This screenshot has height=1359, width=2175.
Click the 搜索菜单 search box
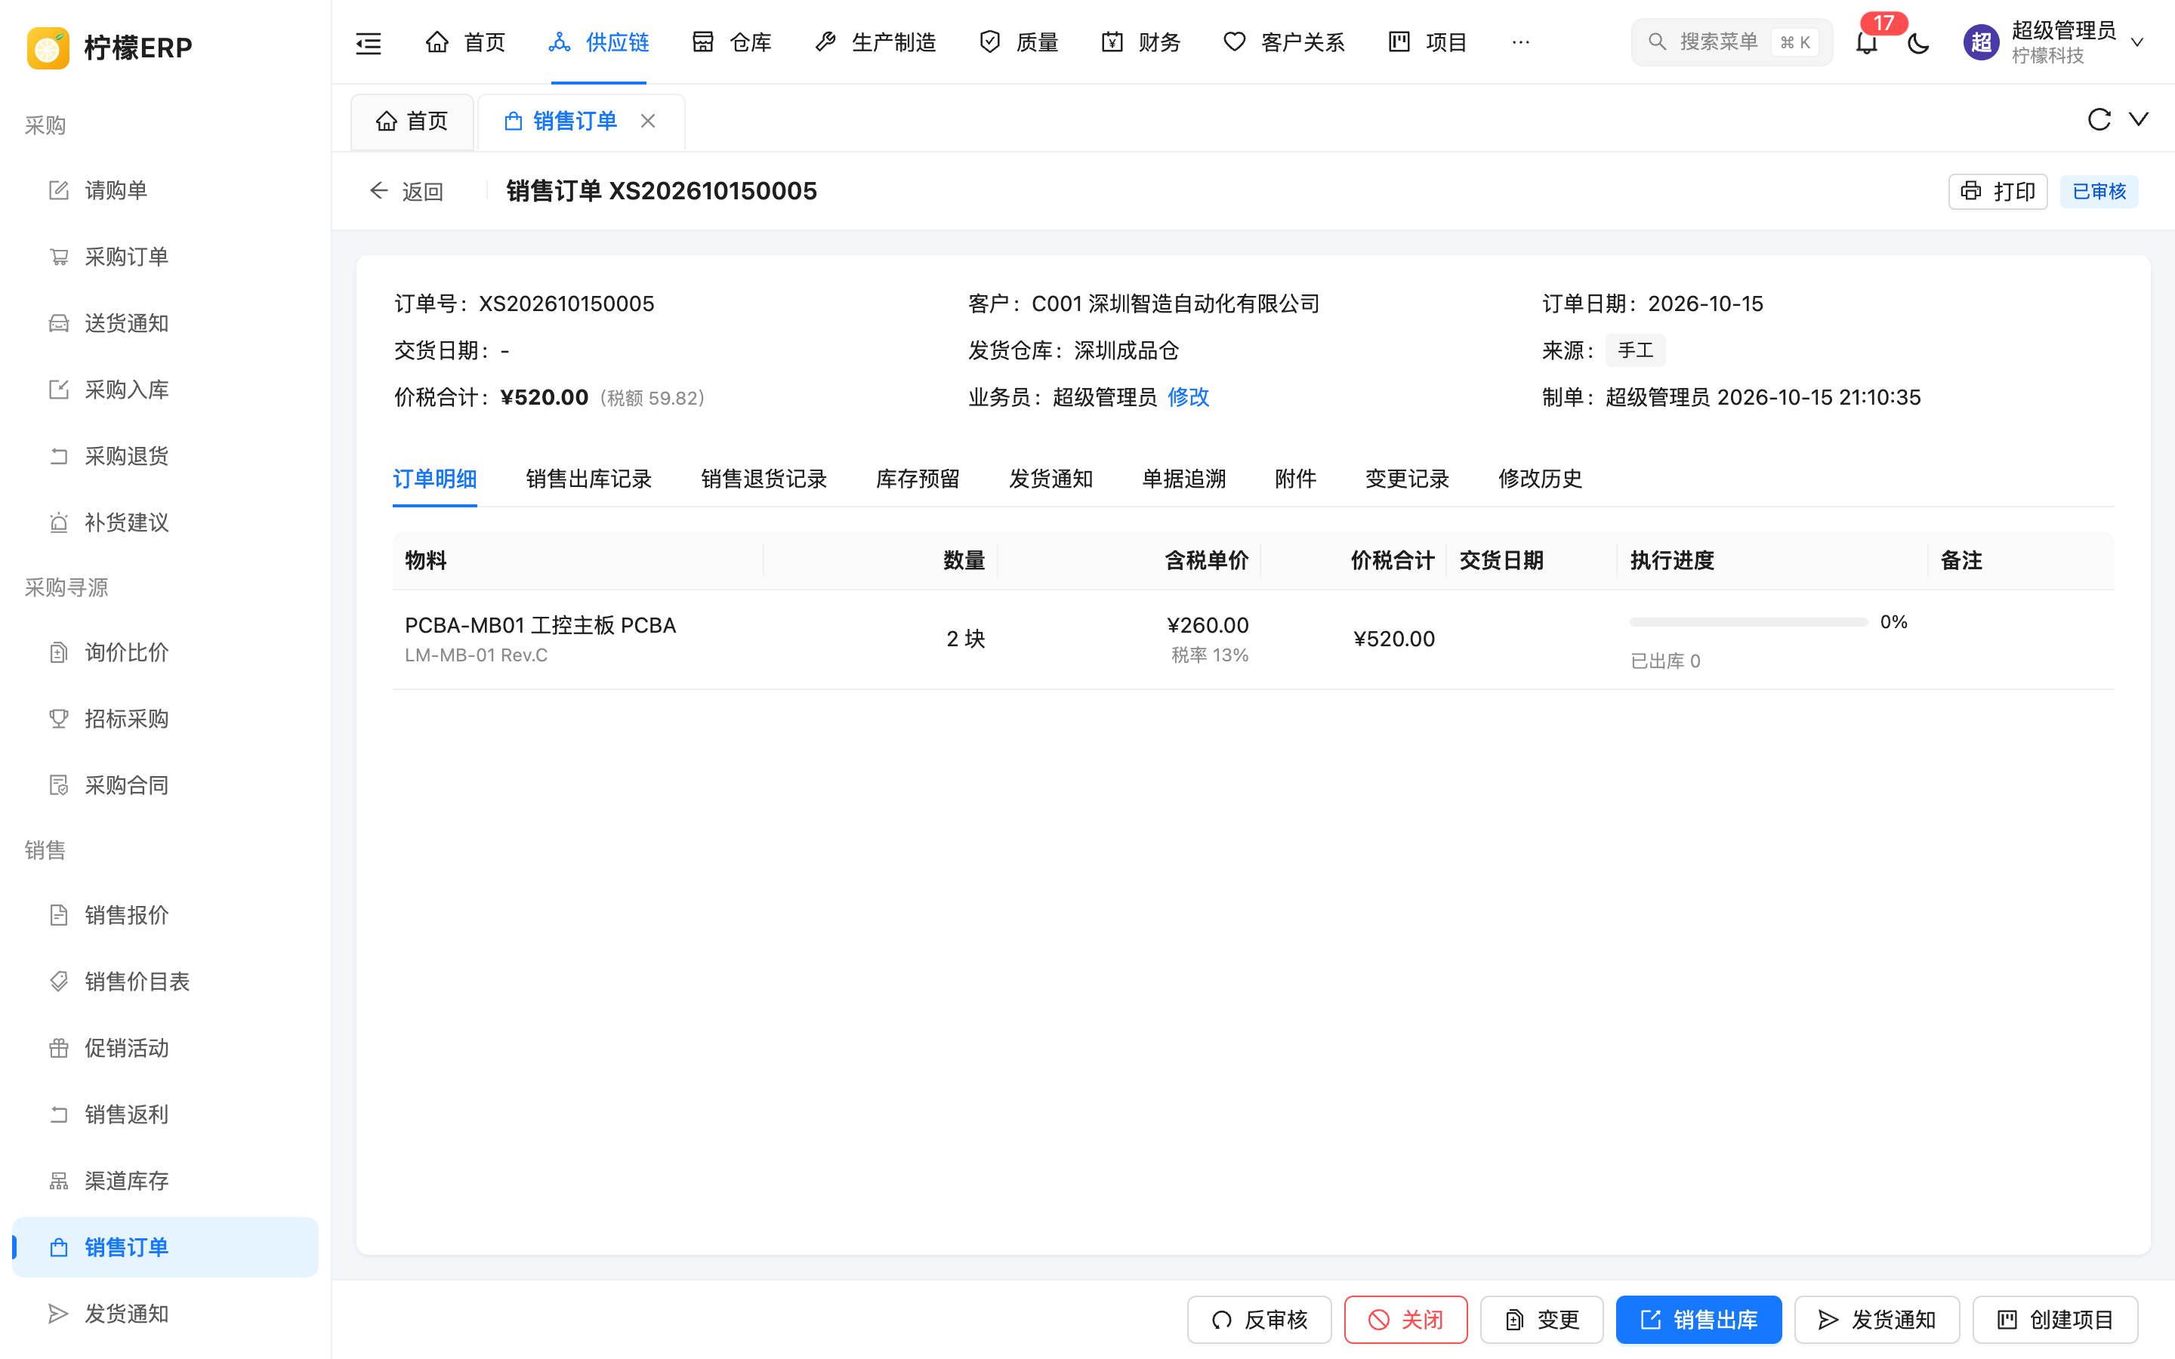click(x=1731, y=42)
